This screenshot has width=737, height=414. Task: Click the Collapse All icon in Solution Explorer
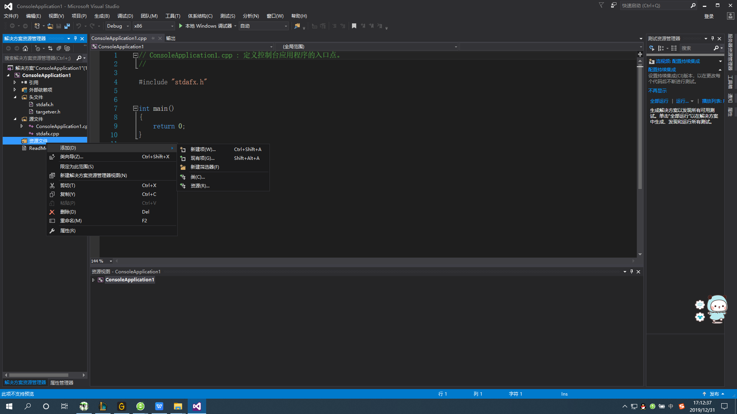pos(59,48)
